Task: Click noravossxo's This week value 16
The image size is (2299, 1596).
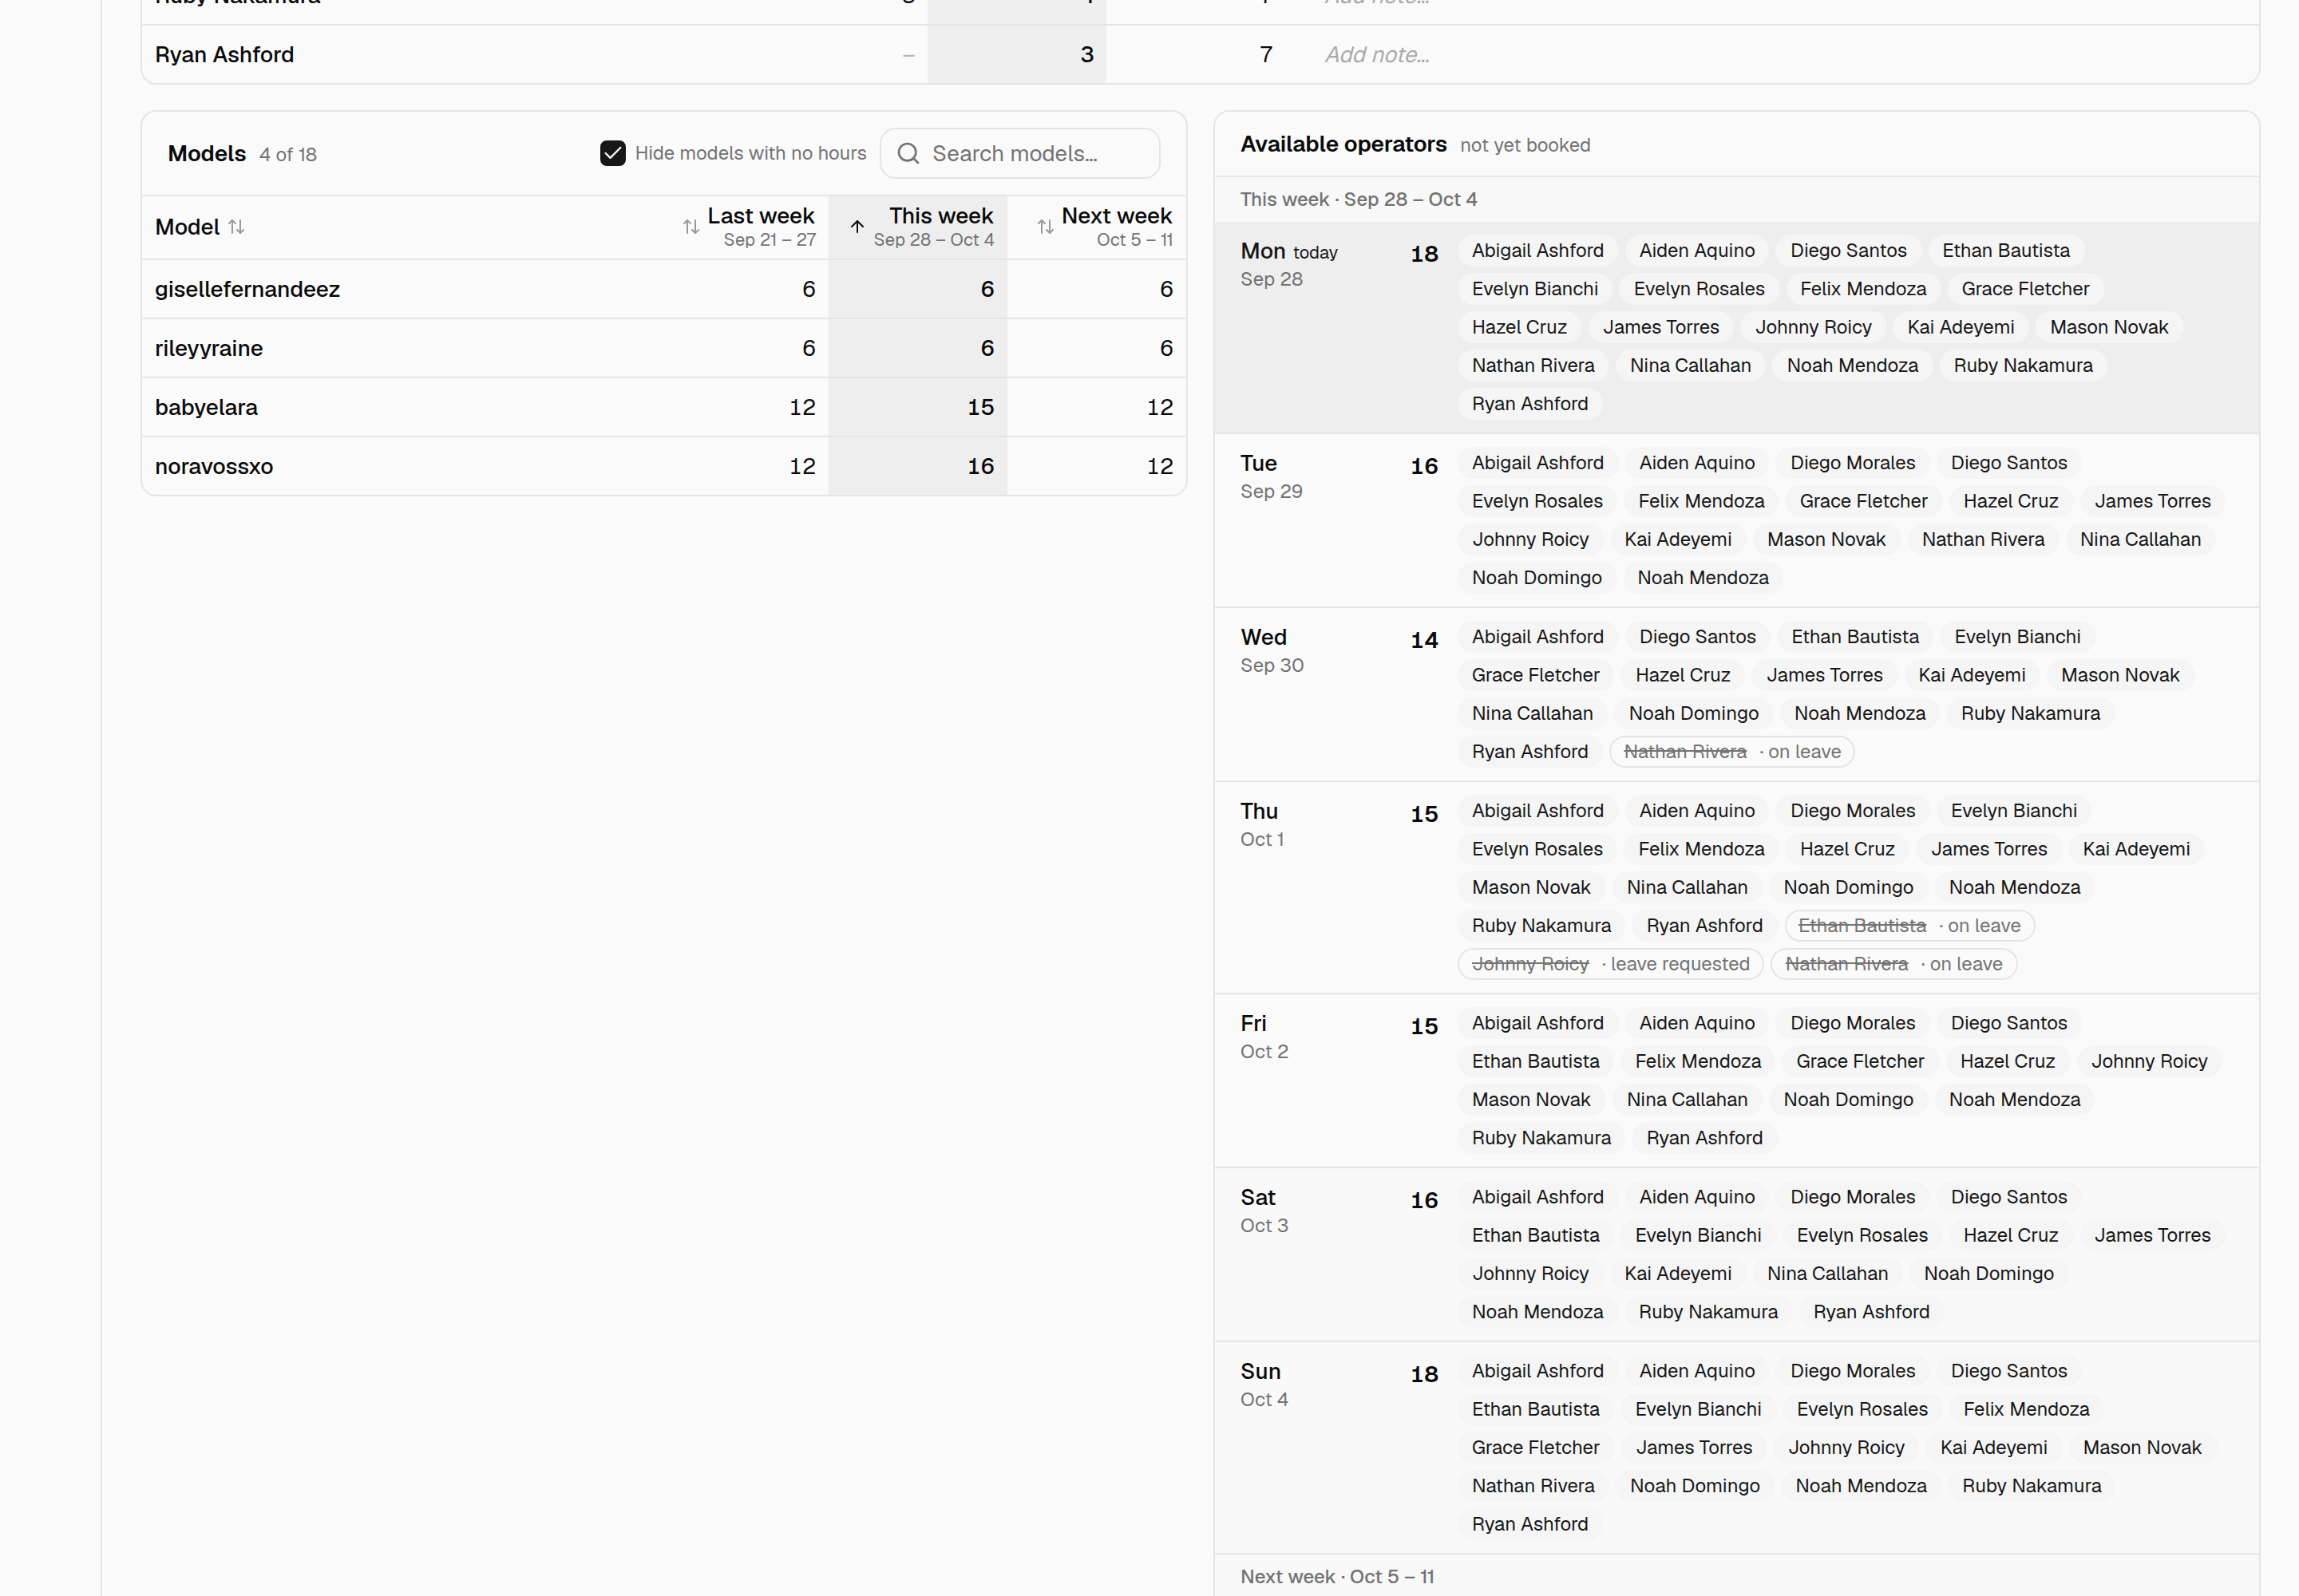Action: pyautogui.click(x=980, y=466)
